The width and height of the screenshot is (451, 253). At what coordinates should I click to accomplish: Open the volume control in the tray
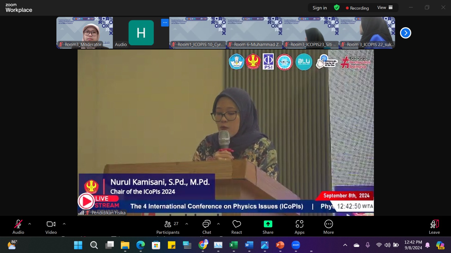388,245
